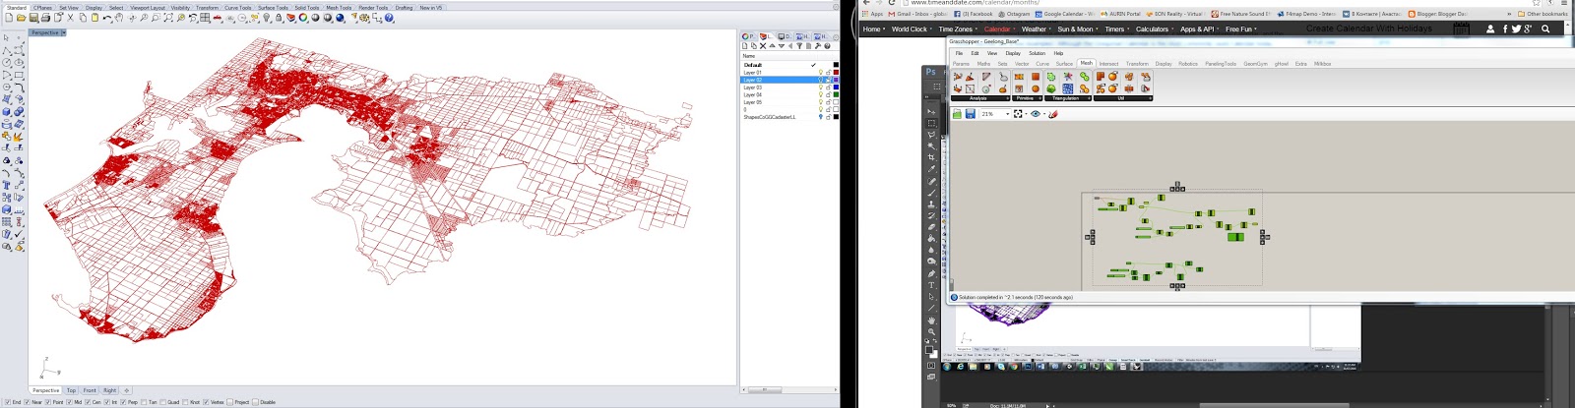The height and width of the screenshot is (408, 1575).
Task: Click the Grasshopper Save floppy disk icon
Action: [x=970, y=114]
